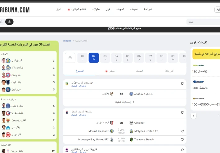Click the Mount Pleasant team badge

click(112, 131)
